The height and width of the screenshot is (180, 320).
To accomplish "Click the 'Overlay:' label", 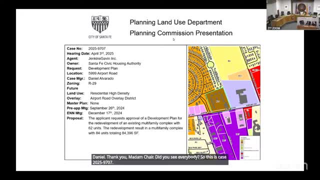I will (74, 98).
